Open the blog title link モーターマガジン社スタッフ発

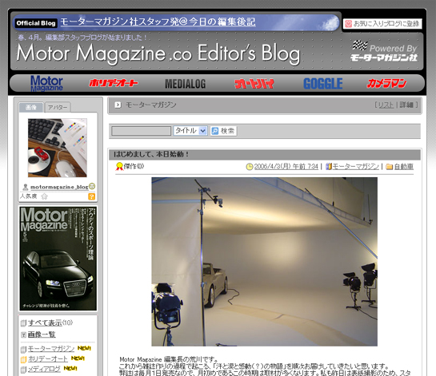pyautogui.click(x=158, y=22)
